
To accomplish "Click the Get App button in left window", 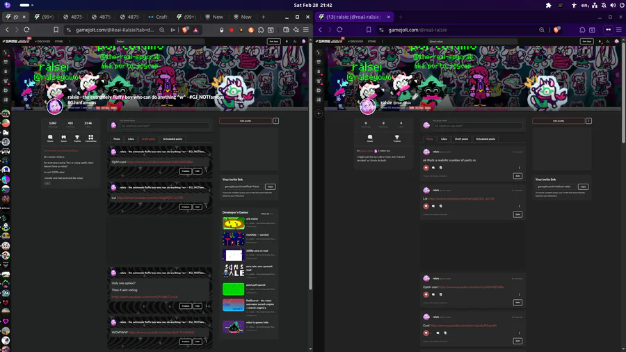I will 273,41.
